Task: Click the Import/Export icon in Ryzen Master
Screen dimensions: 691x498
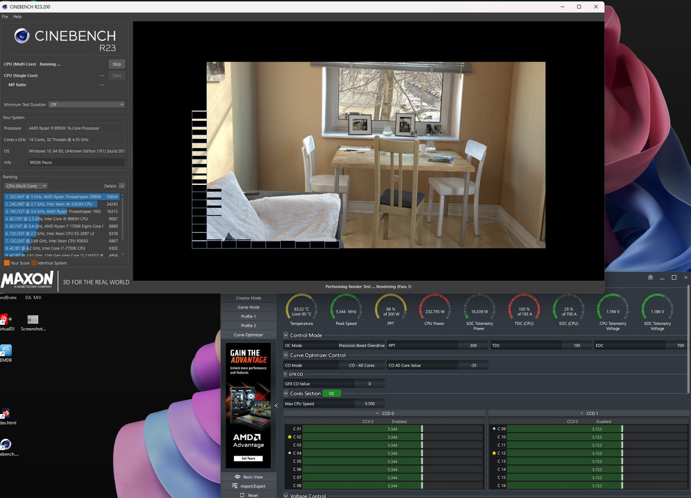Action: (235, 486)
